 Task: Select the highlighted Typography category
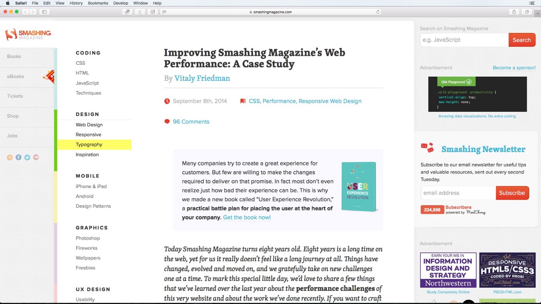[94, 145]
